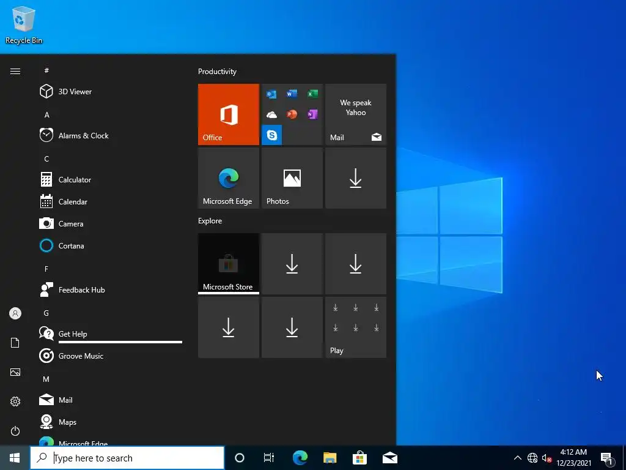Expand the Start menu hamburger button

click(x=15, y=71)
